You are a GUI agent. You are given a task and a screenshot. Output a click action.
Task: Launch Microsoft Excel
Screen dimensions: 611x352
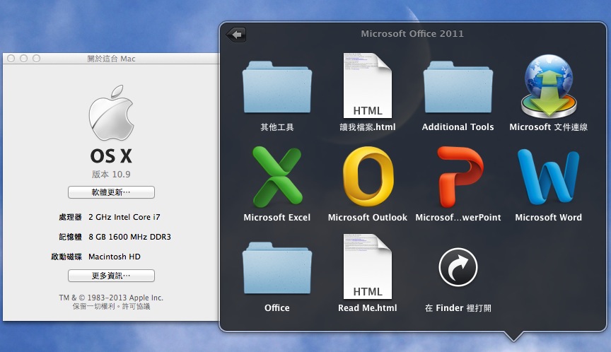tap(277, 177)
